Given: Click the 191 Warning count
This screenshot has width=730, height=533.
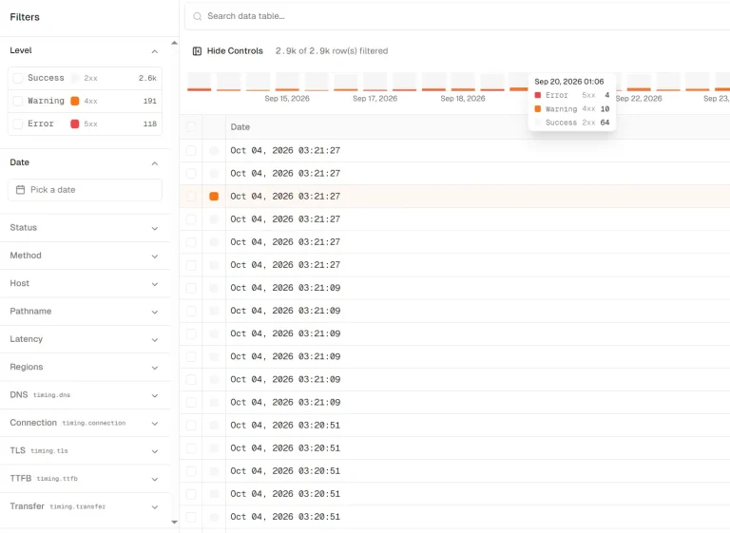Looking at the screenshot, I should coord(150,101).
